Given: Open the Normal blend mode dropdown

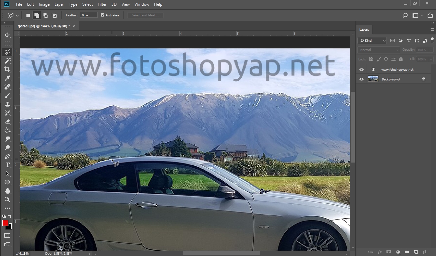Looking at the screenshot, I should (378, 50).
